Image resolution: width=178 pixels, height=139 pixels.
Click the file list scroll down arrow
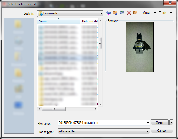coord(100,104)
